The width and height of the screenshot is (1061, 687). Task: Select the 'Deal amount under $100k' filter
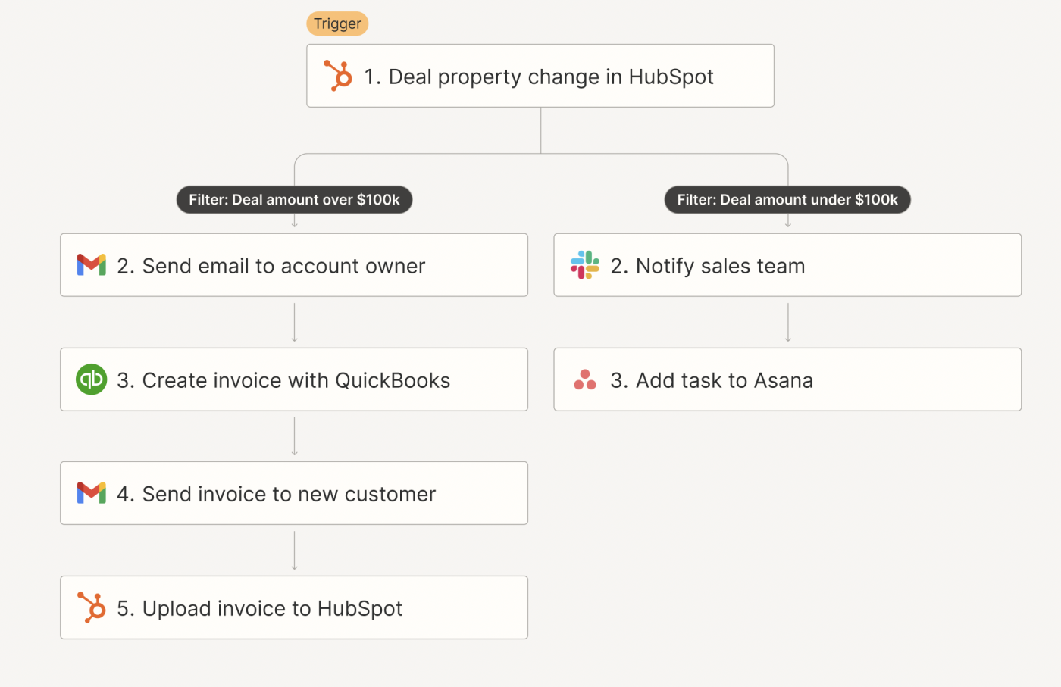pos(787,200)
